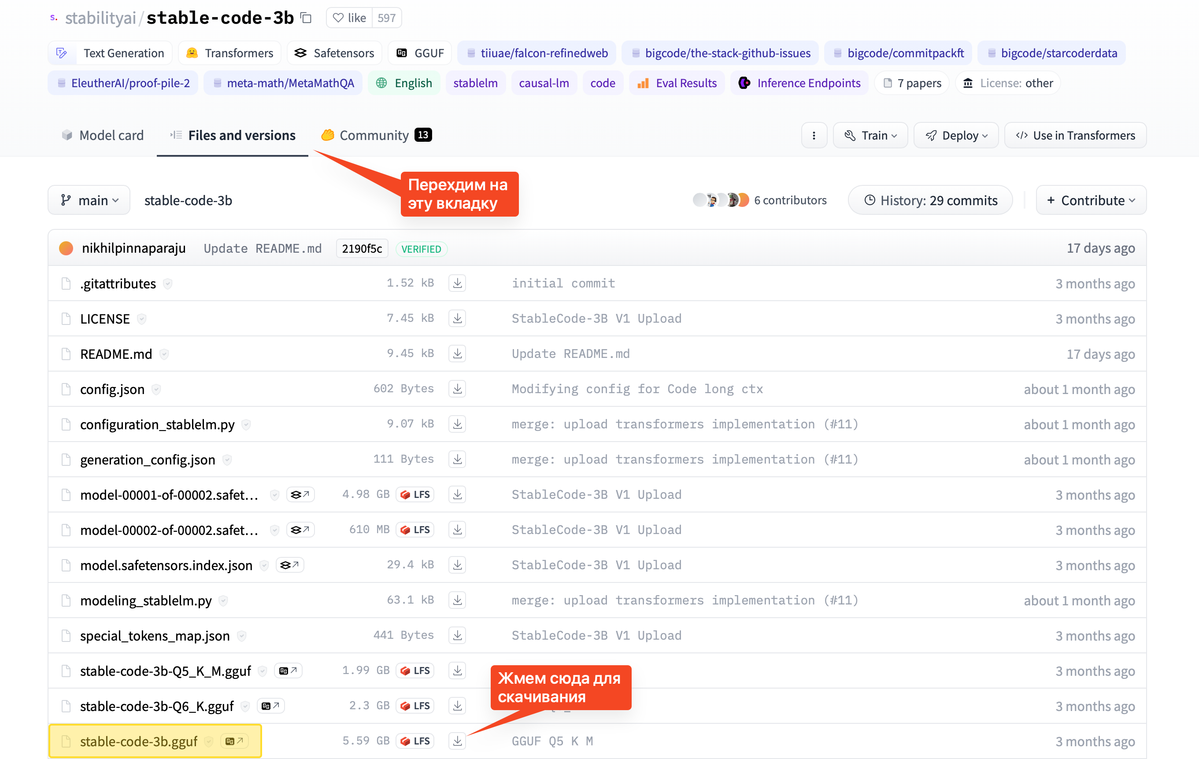
Task: Open 'Update README.md' latest commit message
Action: click(263, 248)
